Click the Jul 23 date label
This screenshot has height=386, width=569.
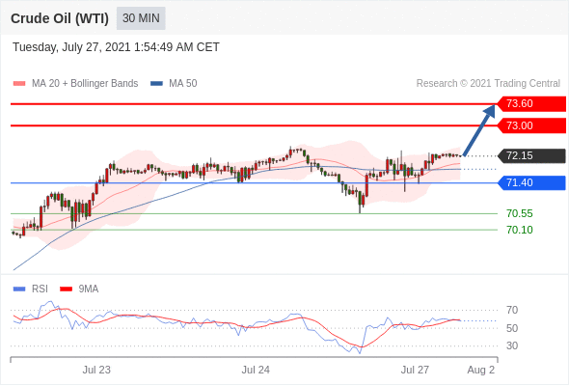(96, 370)
